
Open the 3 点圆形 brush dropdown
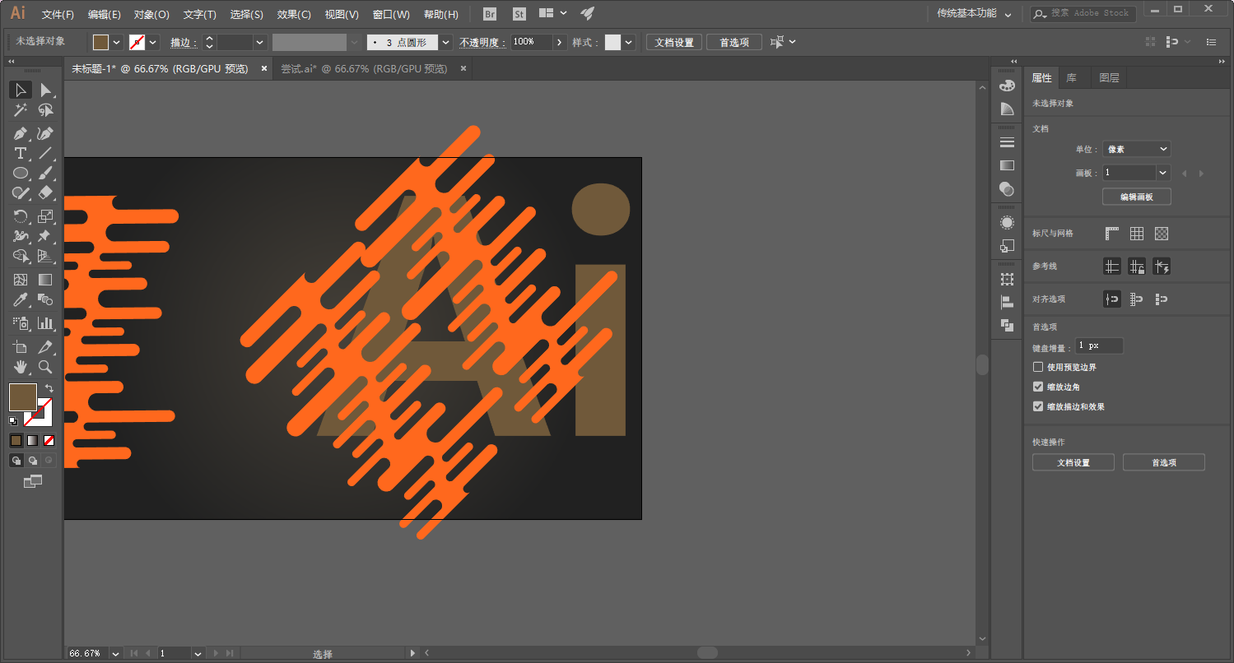[446, 42]
